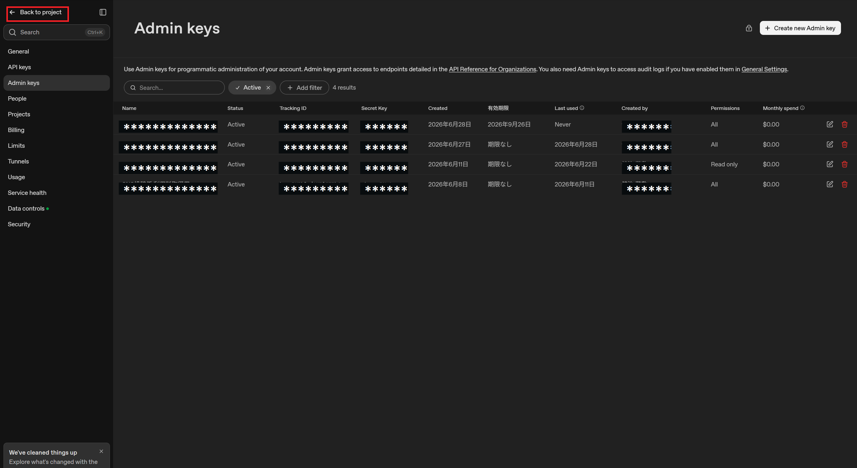The width and height of the screenshot is (857, 468).
Task: Click the We've cleaned things up notice
Action: (56, 456)
